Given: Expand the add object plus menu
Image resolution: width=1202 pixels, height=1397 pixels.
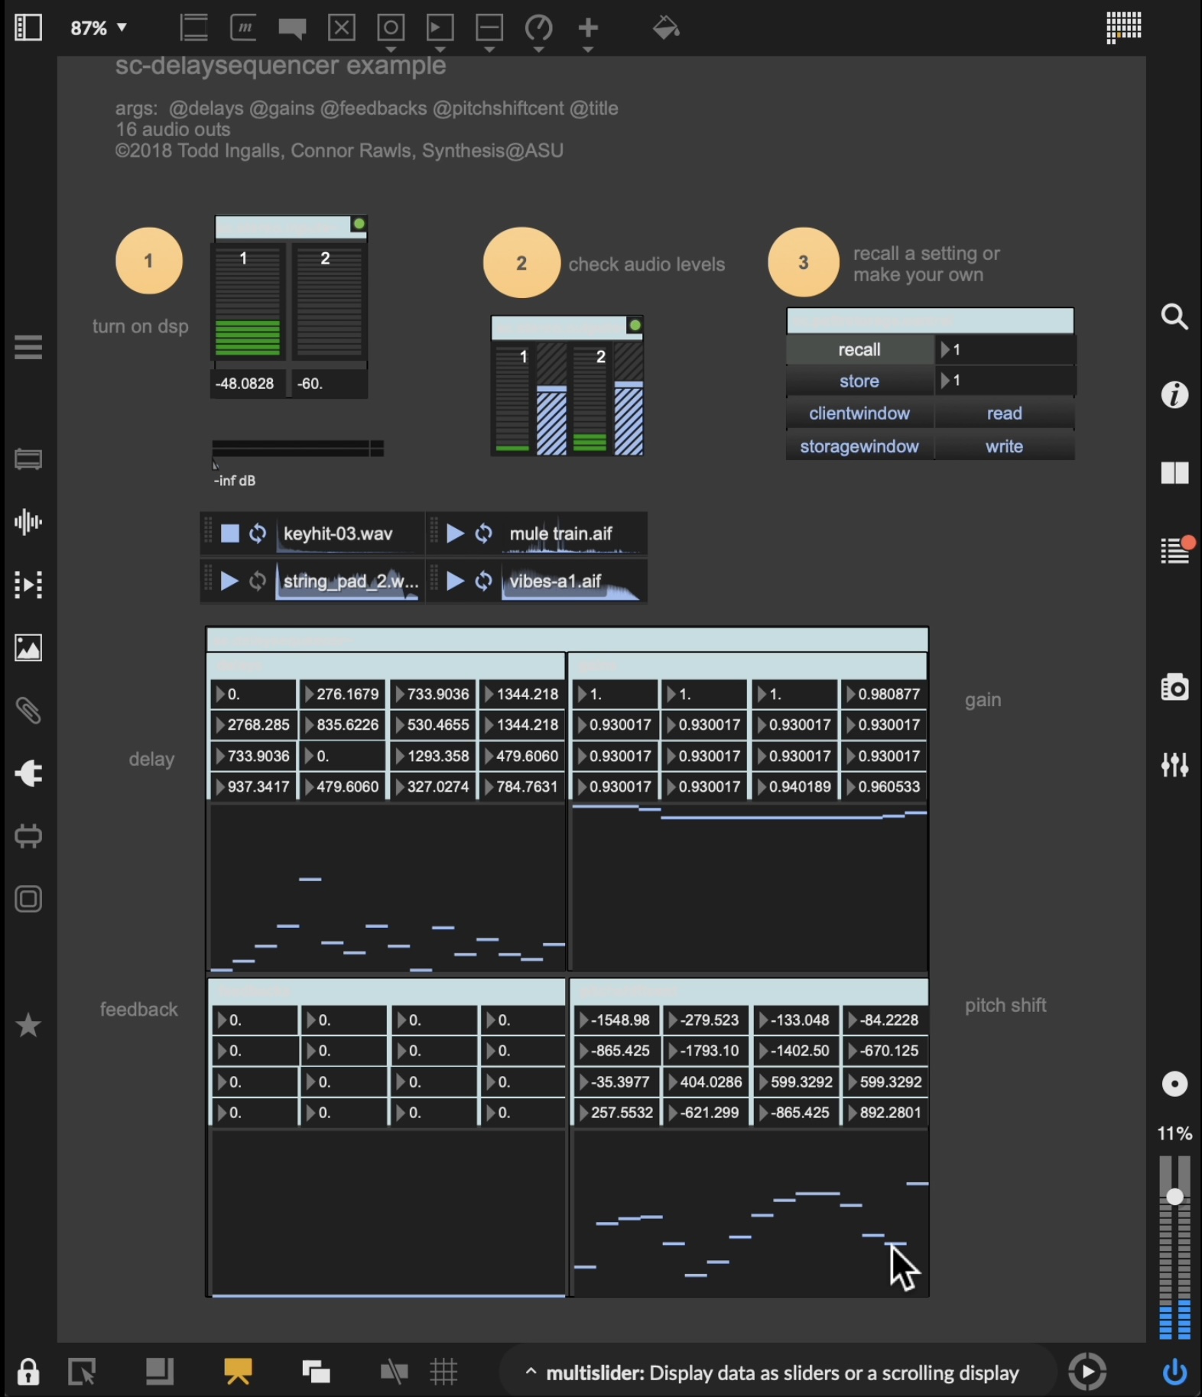Looking at the screenshot, I should pos(587,29).
